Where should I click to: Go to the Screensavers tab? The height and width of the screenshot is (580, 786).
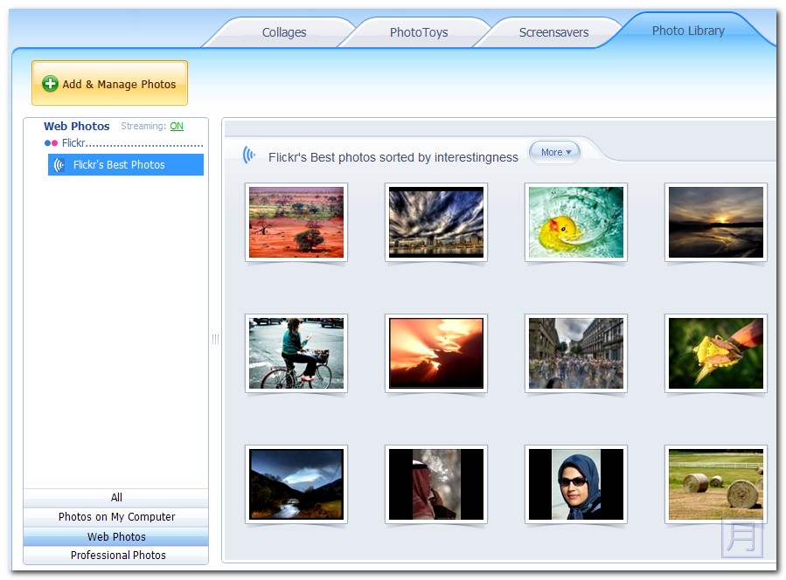click(553, 32)
